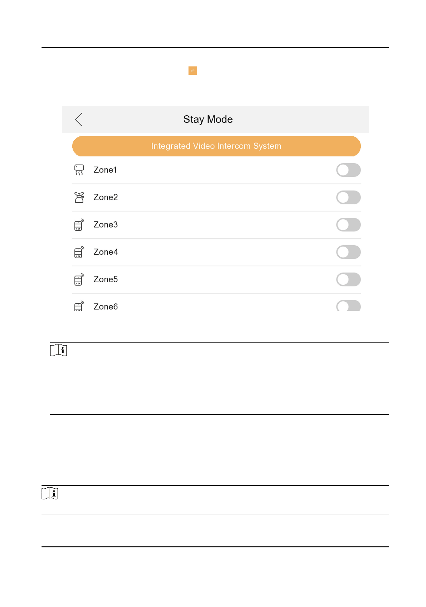Click the Zone5 wireless sensor icon
The width and height of the screenshot is (426, 607).
tap(79, 279)
